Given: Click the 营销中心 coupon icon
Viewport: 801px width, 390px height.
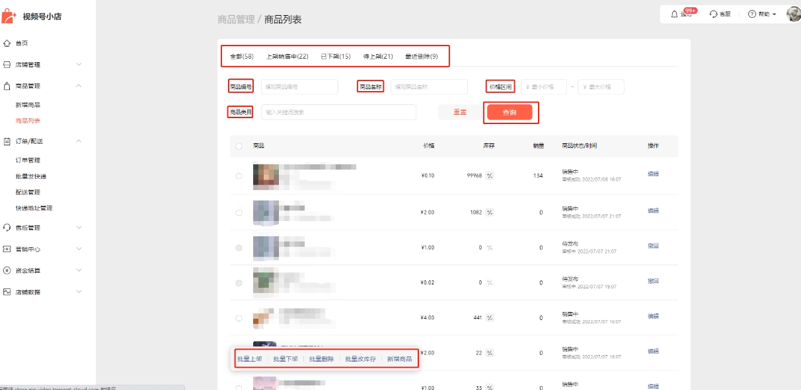Looking at the screenshot, I should coord(7,249).
